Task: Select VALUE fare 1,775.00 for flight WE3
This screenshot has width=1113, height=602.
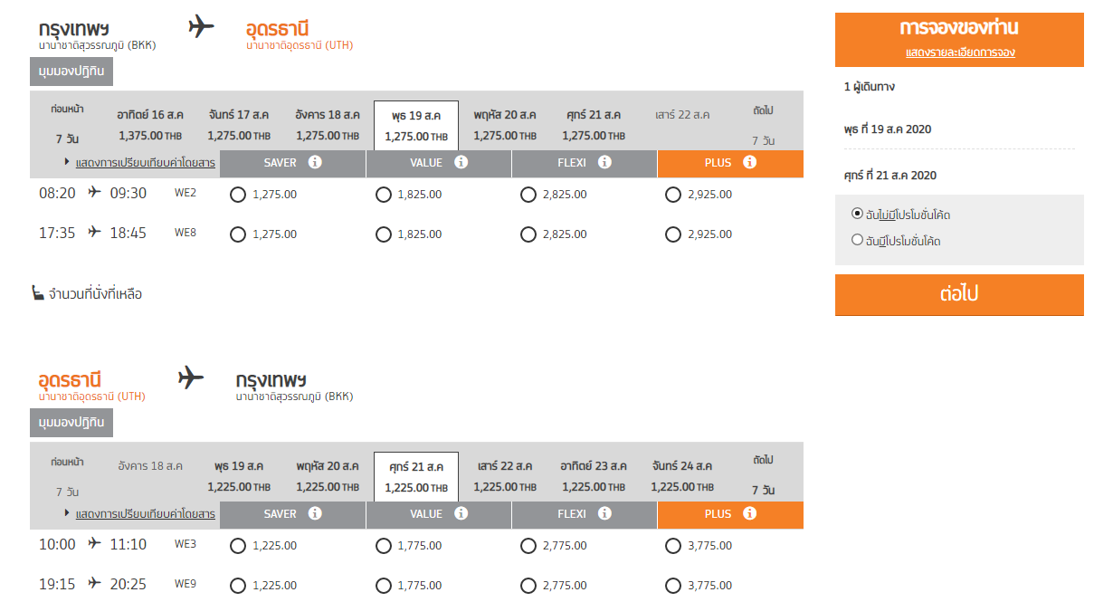Action: [x=383, y=546]
